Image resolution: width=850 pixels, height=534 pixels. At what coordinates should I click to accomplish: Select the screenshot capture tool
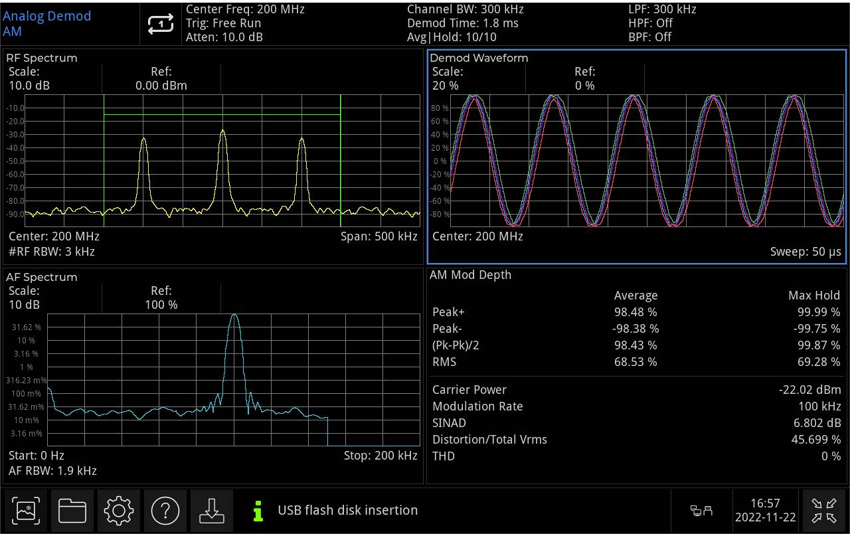(25, 511)
